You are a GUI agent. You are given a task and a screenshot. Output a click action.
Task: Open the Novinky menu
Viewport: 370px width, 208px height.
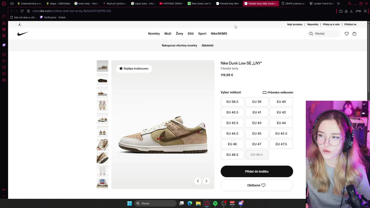pos(154,34)
